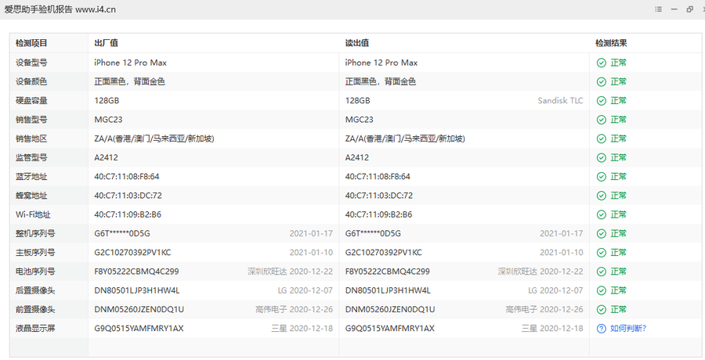This screenshot has width=705, height=360.
Task: Click green check icon in 设备颜色 row
Action: 601,82
